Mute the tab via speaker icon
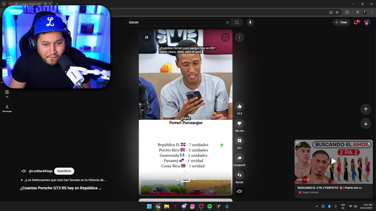The width and height of the screenshot is (376, 211). point(46,4)
